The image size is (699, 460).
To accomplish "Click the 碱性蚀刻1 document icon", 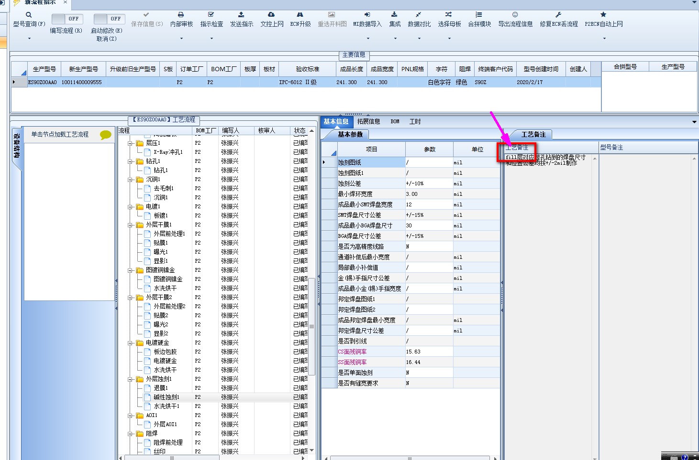I will (147, 397).
